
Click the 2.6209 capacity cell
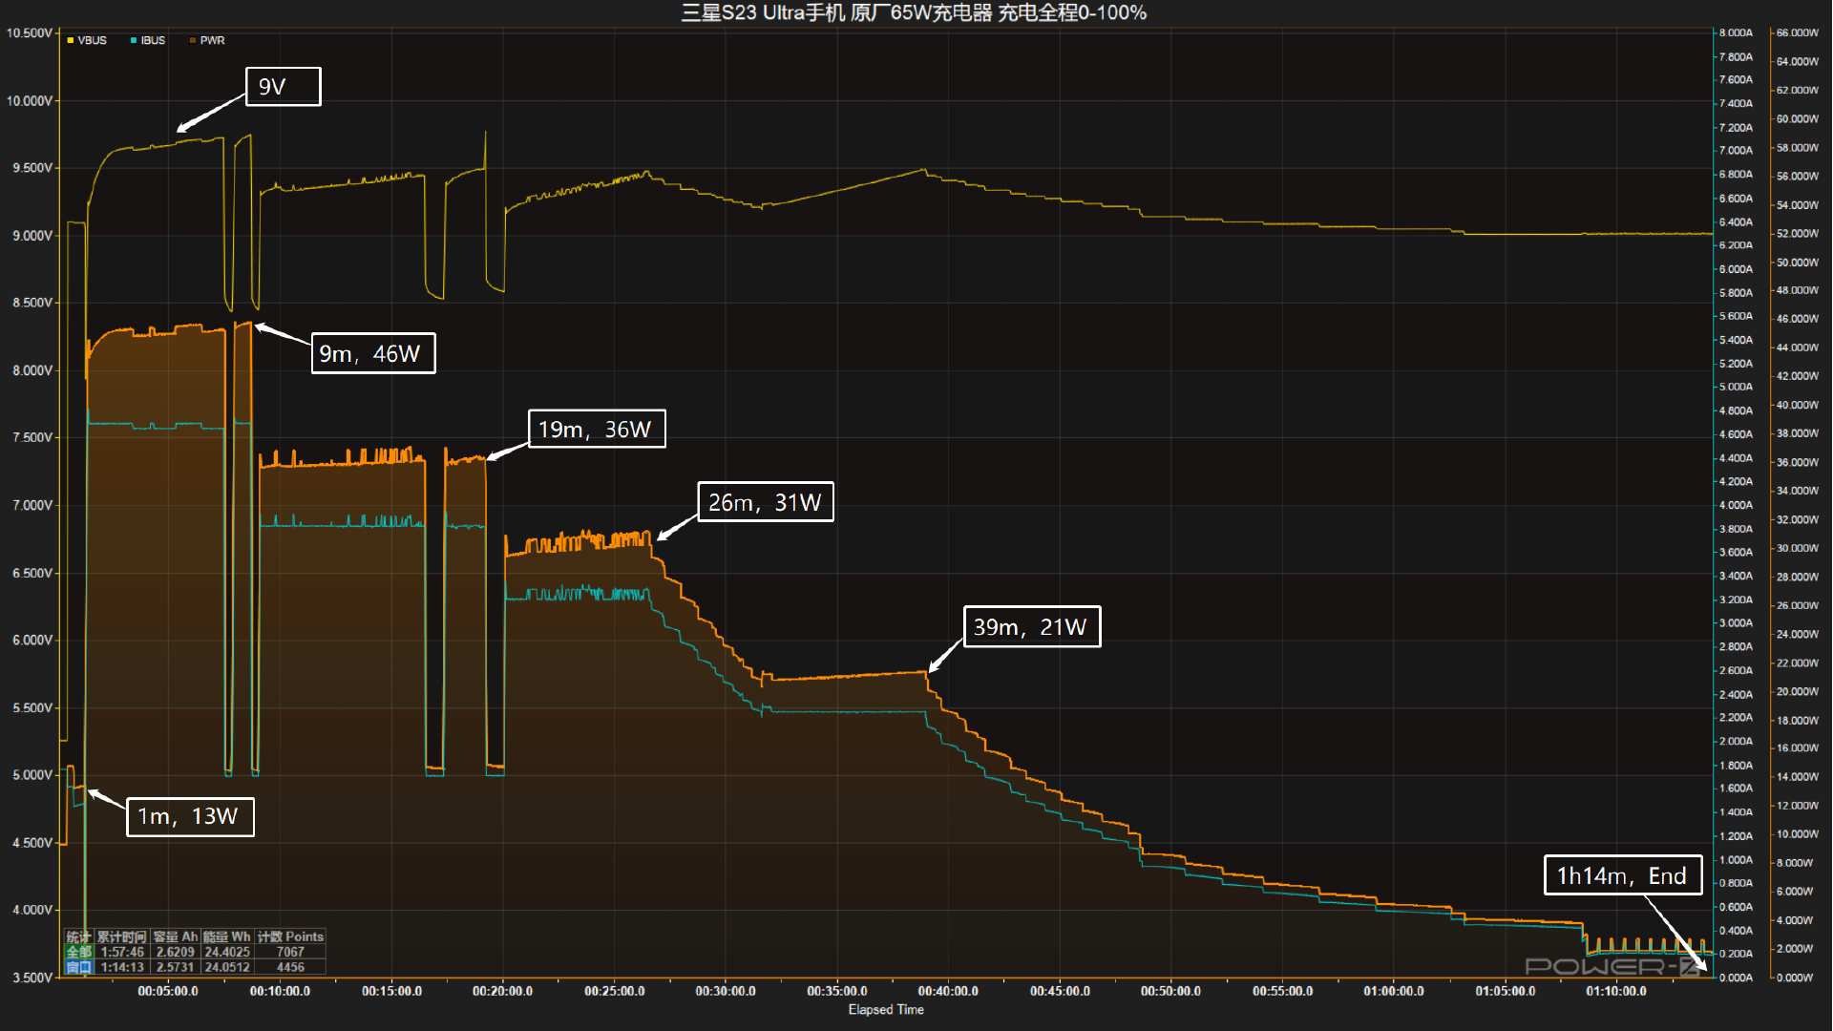coord(175,953)
